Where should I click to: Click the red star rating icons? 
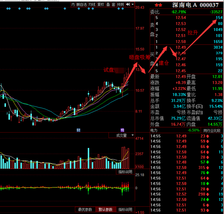[159, 5]
